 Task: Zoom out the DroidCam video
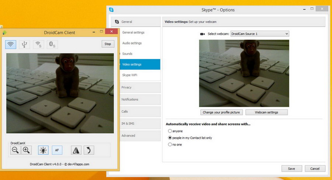coord(15,150)
